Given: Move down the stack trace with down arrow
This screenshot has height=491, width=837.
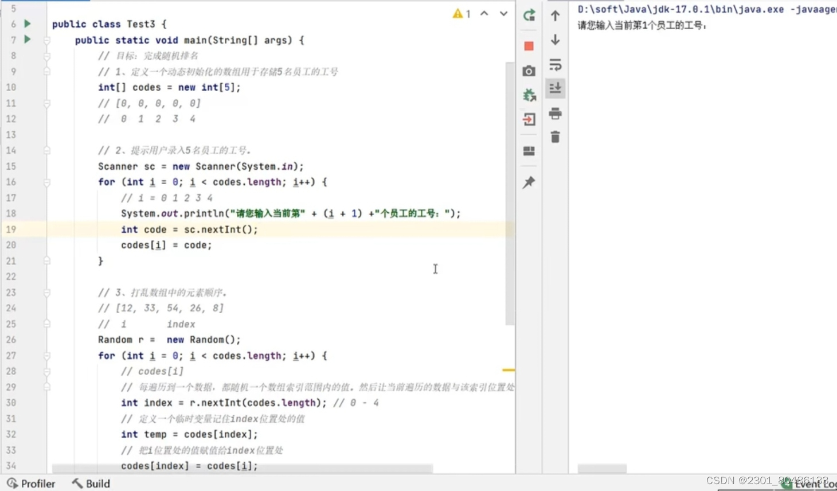Looking at the screenshot, I should coord(555,40).
